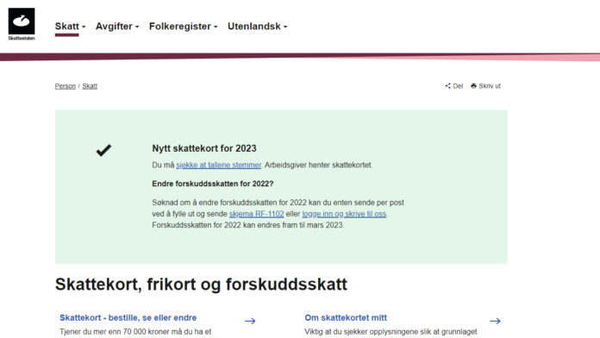Open the skjema RF-1102 link
This screenshot has height=338, width=600.
click(256, 214)
